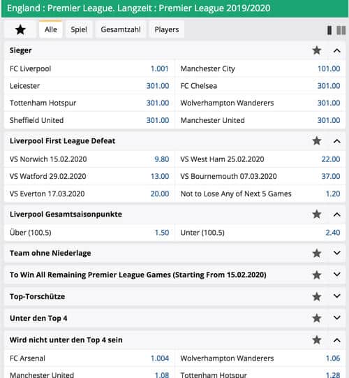The height and width of the screenshot is (378, 349).
Task: Open the favorites star tab
Action: tap(20, 29)
